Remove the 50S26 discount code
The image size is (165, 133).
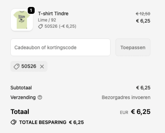point(42,66)
